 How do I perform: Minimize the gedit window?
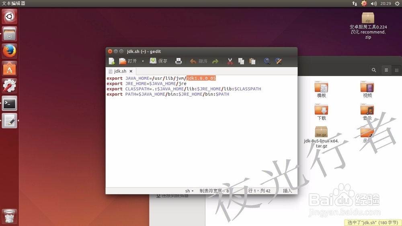(x=116, y=51)
